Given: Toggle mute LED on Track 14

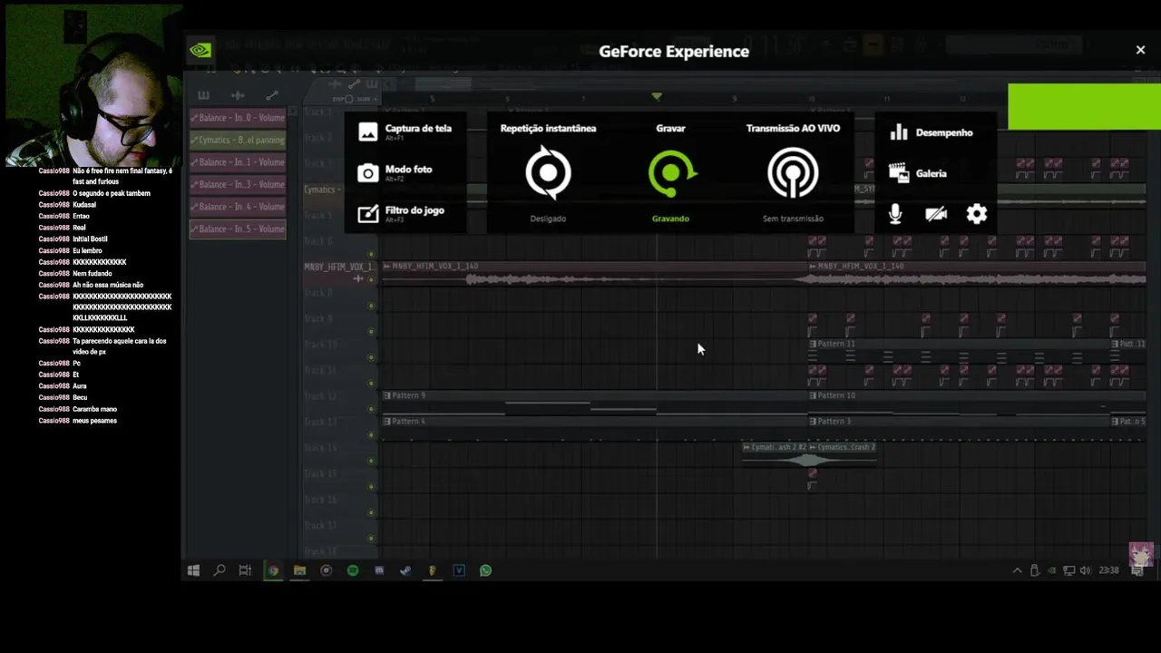Looking at the screenshot, I should click(371, 461).
